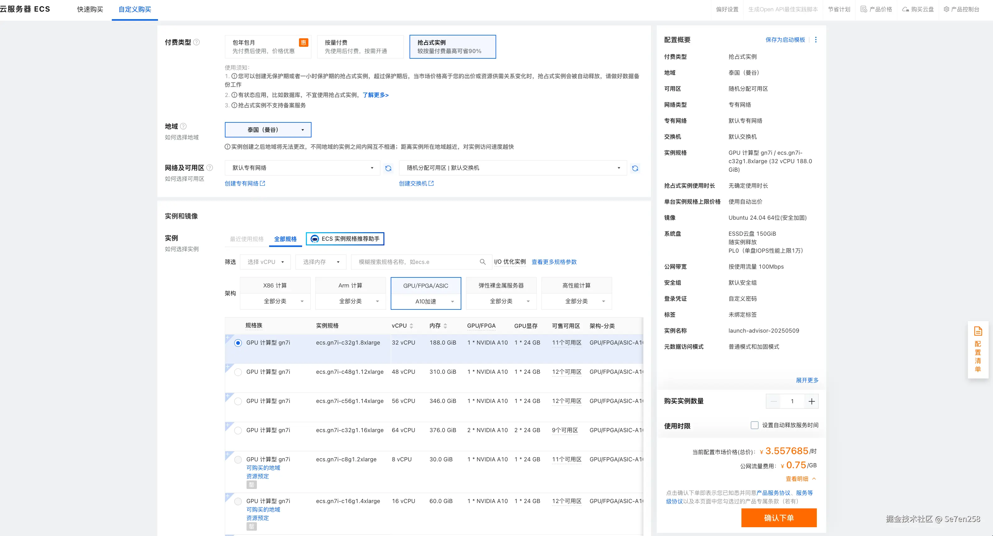The height and width of the screenshot is (536, 993).
Task: Sort the vCPU column with sort arrows
Action: tap(411, 326)
